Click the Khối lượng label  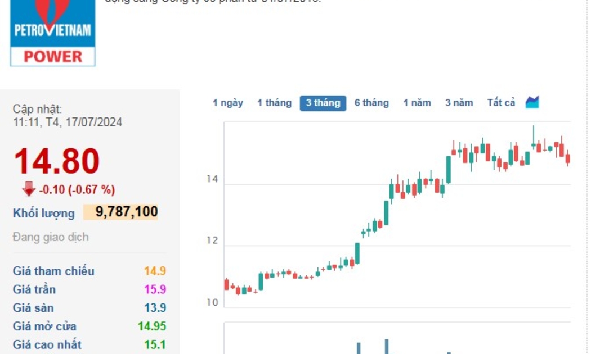point(43,213)
